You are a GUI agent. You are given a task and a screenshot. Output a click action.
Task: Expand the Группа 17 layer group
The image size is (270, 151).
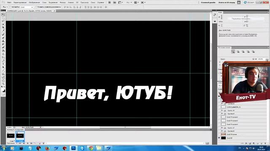222,128
